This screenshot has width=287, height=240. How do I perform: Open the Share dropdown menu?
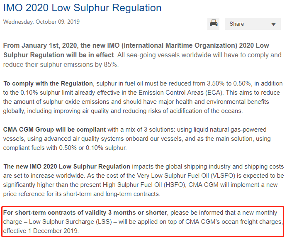click(253, 24)
